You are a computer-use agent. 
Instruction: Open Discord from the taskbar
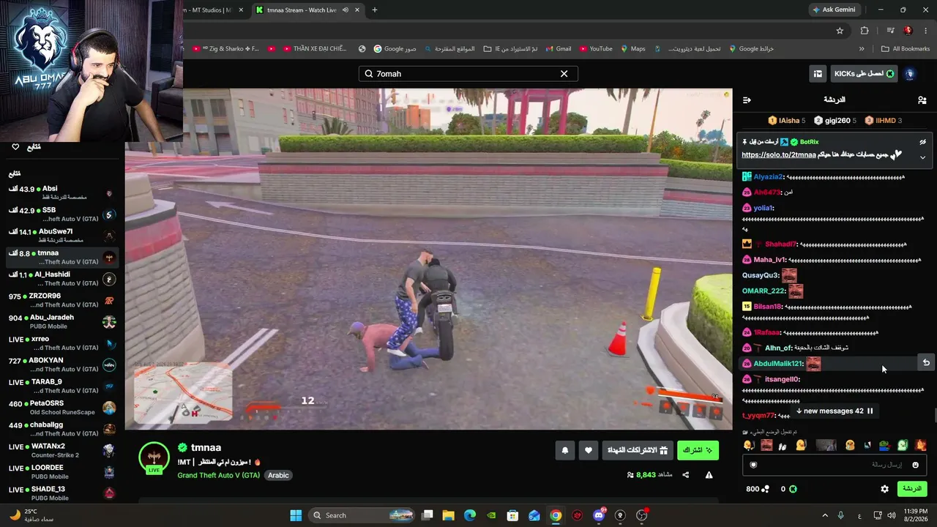(599, 515)
